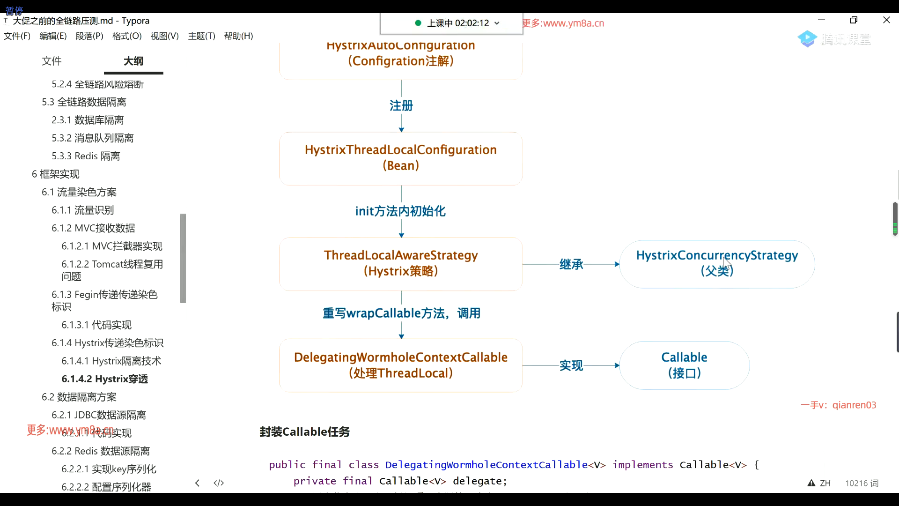
Task: Open the 主题(T) theme menu
Action: coord(201,36)
